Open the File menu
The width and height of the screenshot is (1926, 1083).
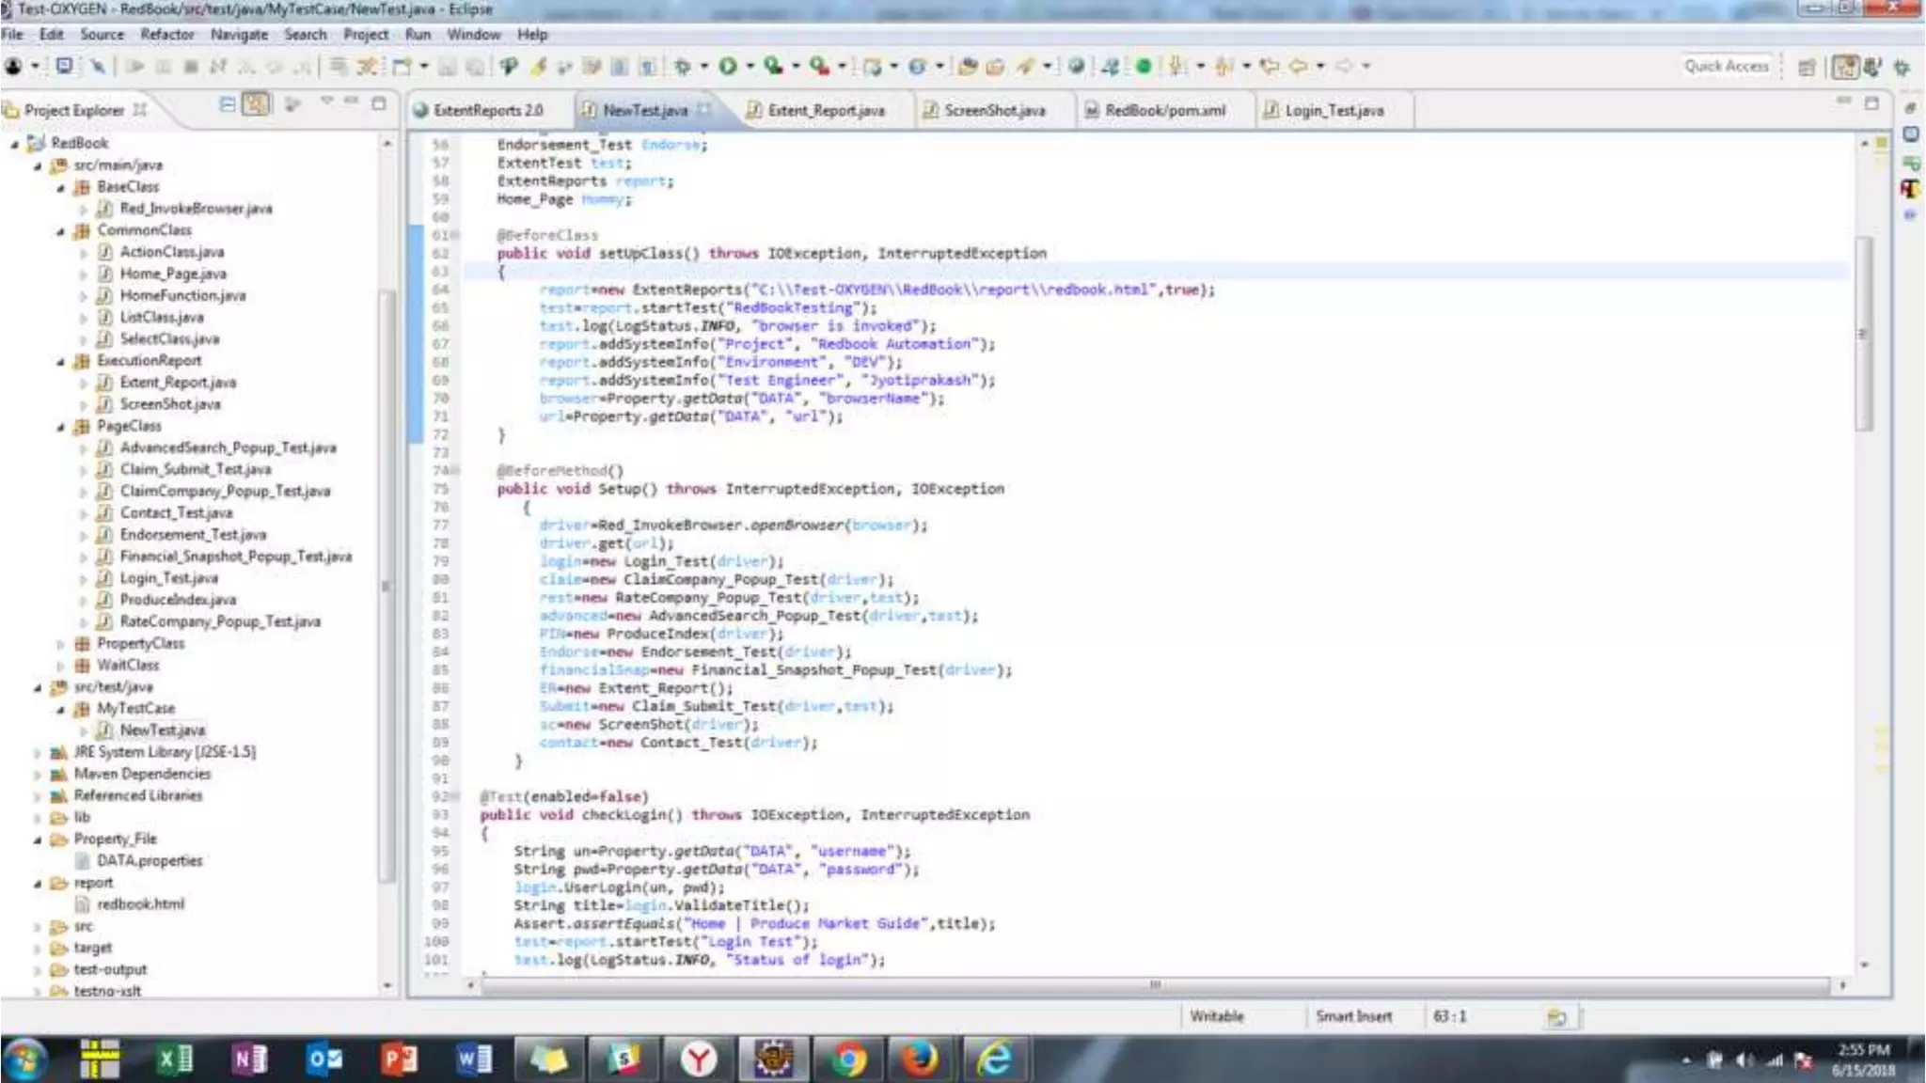click(x=12, y=35)
